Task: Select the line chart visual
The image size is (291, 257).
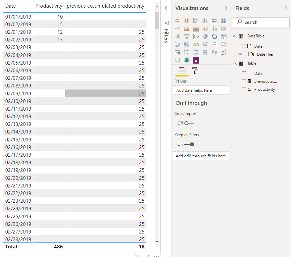Action: click(x=177, y=28)
